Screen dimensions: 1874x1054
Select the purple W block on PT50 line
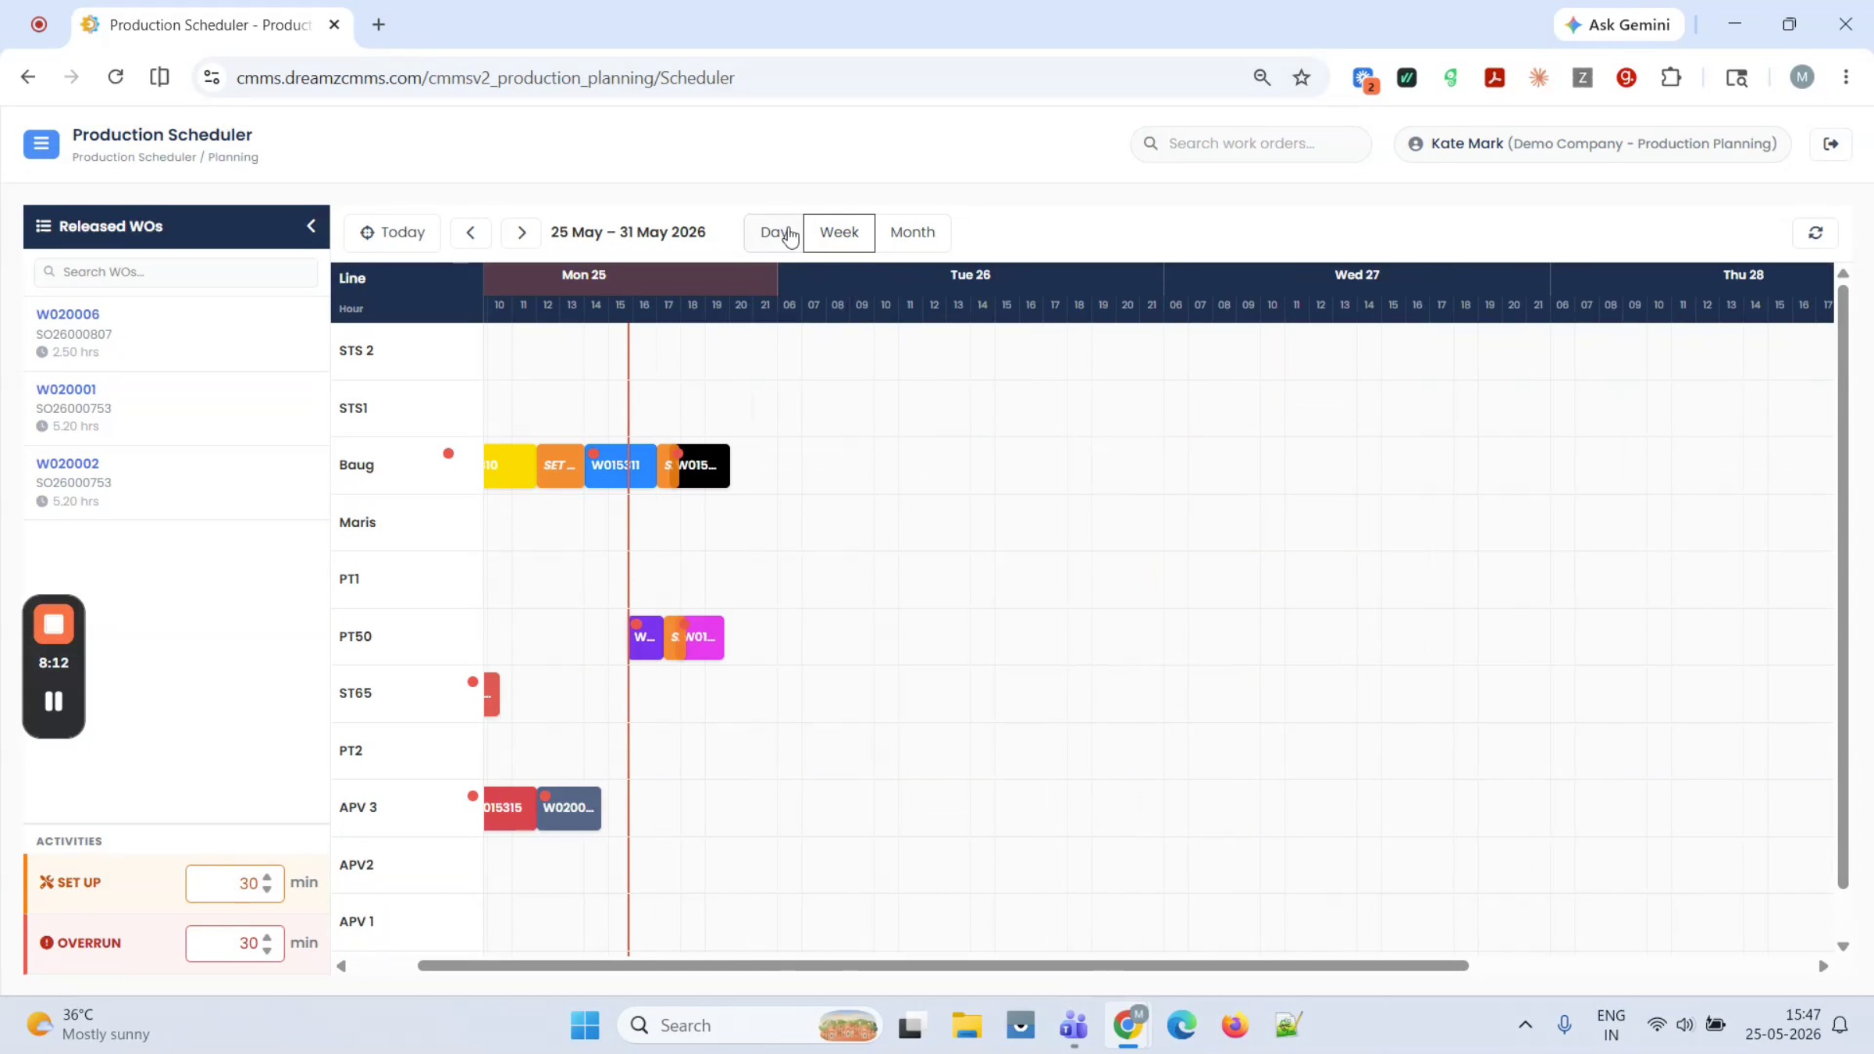pyautogui.click(x=646, y=637)
